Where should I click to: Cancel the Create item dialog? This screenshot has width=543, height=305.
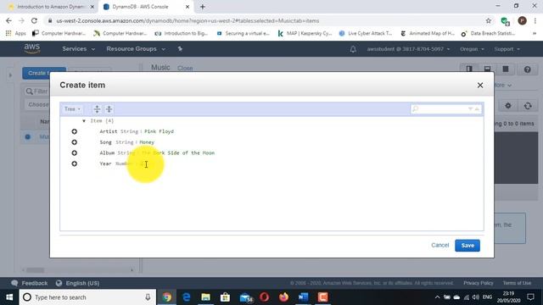(x=439, y=245)
